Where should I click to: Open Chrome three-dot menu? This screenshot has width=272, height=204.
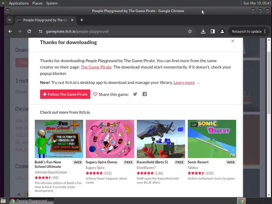coord(265,31)
